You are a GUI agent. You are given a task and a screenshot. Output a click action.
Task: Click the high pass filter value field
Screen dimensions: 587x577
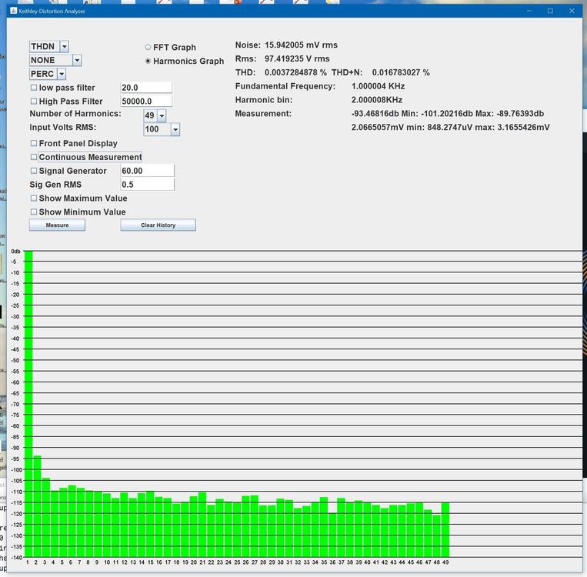click(145, 102)
